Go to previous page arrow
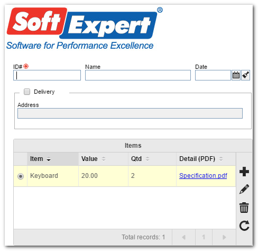Image resolution: width=258 pixels, height=251 pixels. (x=183, y=237)
